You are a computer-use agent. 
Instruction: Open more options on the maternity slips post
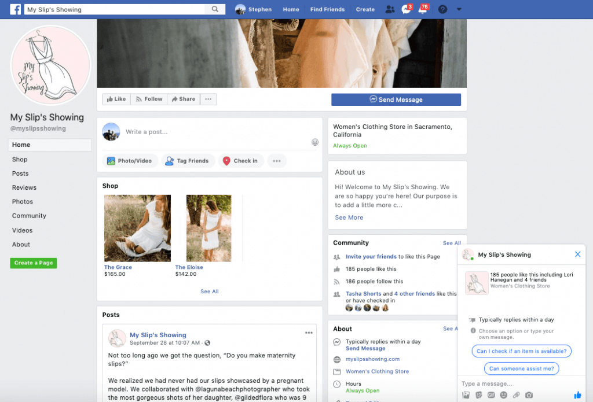pos(309,333)
